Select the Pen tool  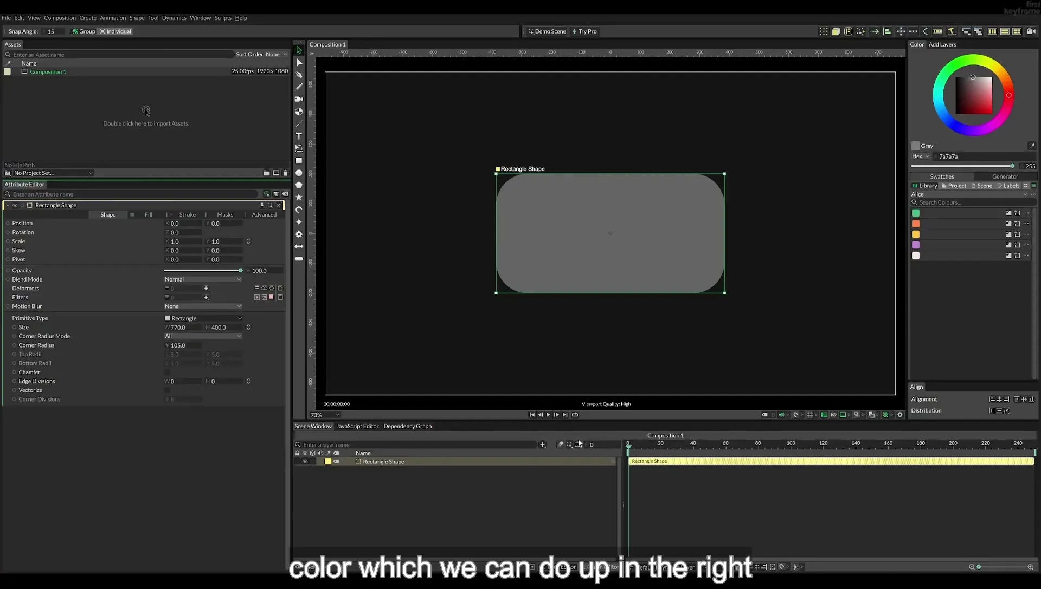(299, 75)
